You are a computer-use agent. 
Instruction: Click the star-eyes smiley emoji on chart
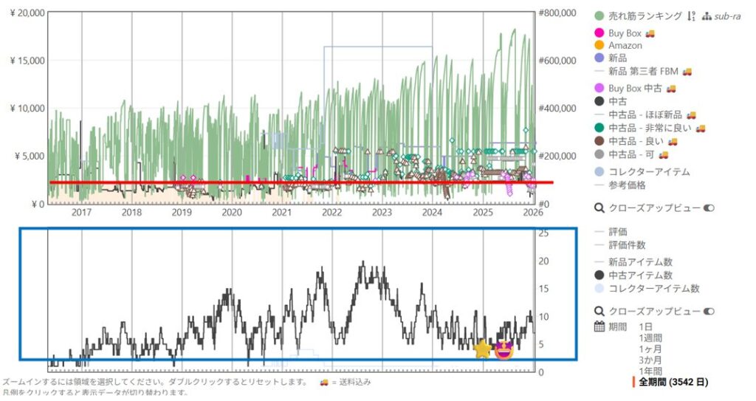click(x=504, y=349)
